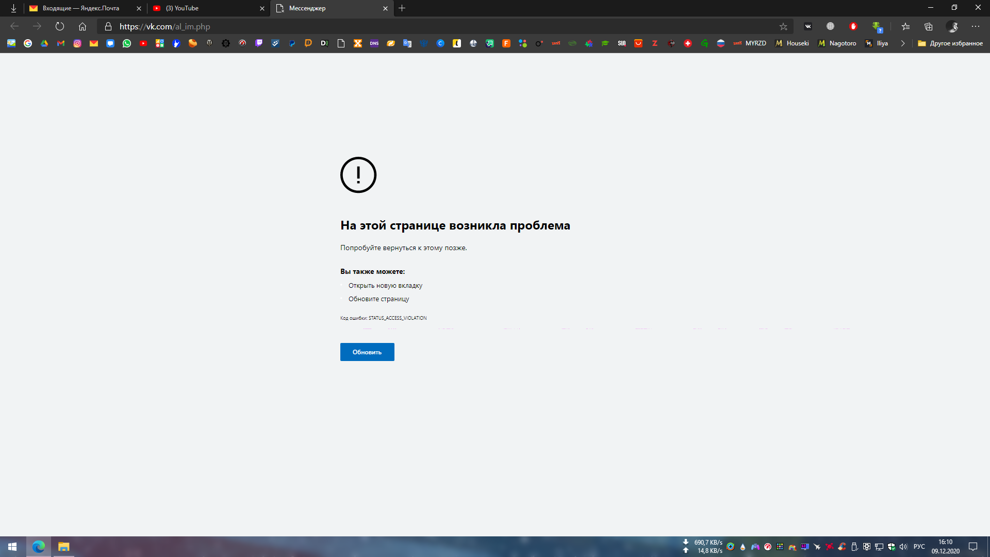This screenshot has width=990, height=557.
Task: Open the PayPal bookmark
Action: [x=292, y=43]
